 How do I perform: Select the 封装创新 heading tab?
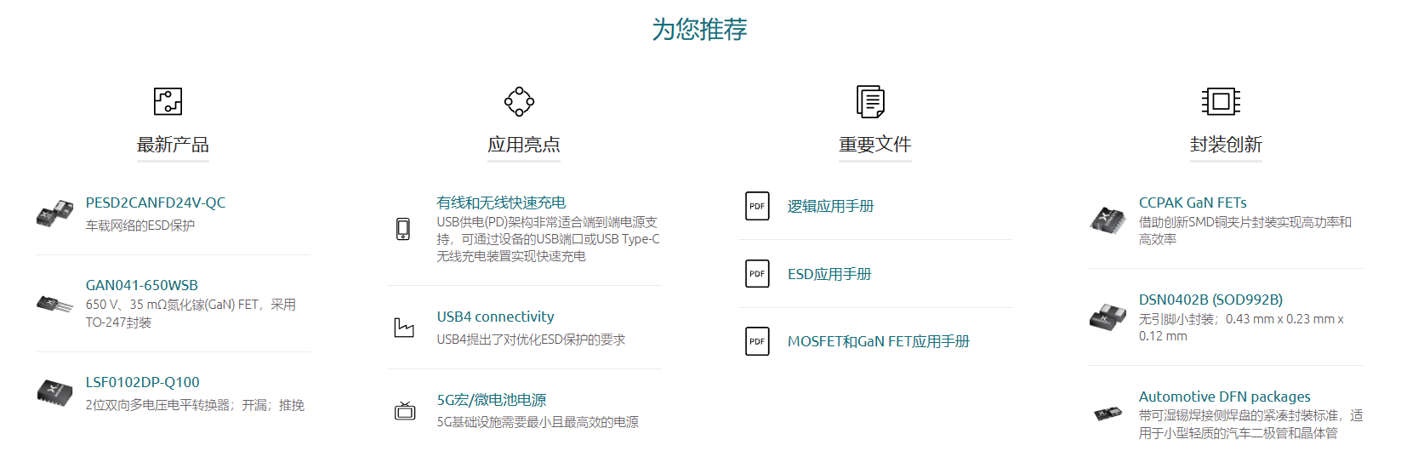1226,145
